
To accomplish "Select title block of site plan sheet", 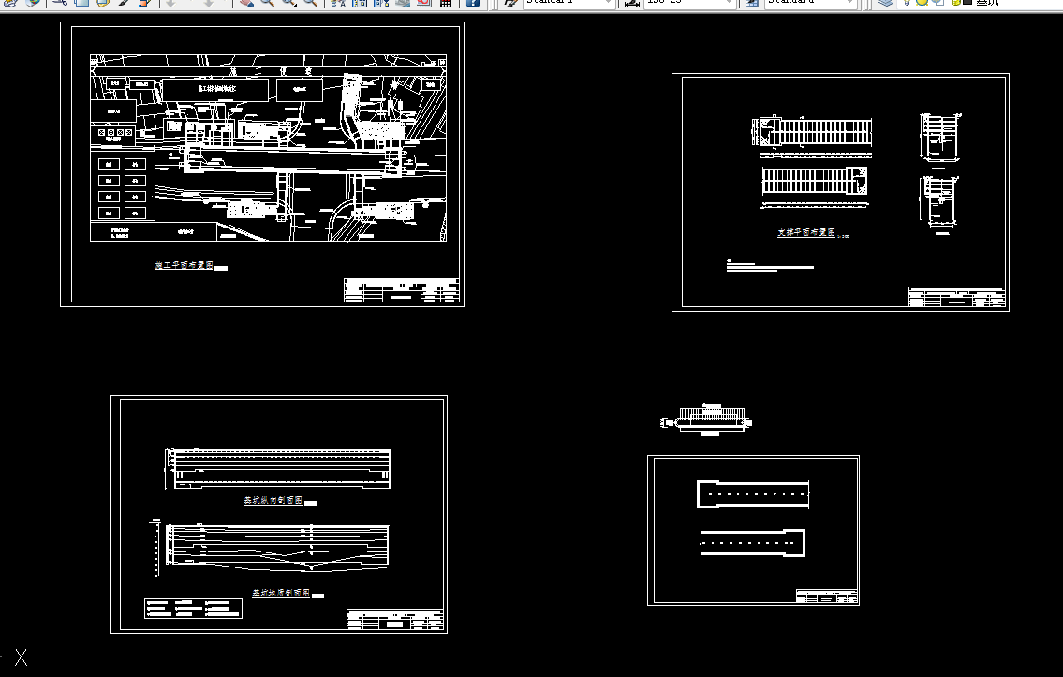I will pos(402,290).
